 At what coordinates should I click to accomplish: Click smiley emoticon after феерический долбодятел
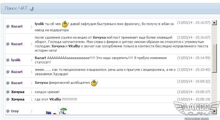pos(94,83)
